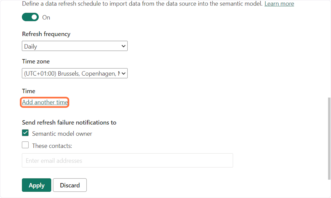Apply the refresh schedule settings

point(37,185)
